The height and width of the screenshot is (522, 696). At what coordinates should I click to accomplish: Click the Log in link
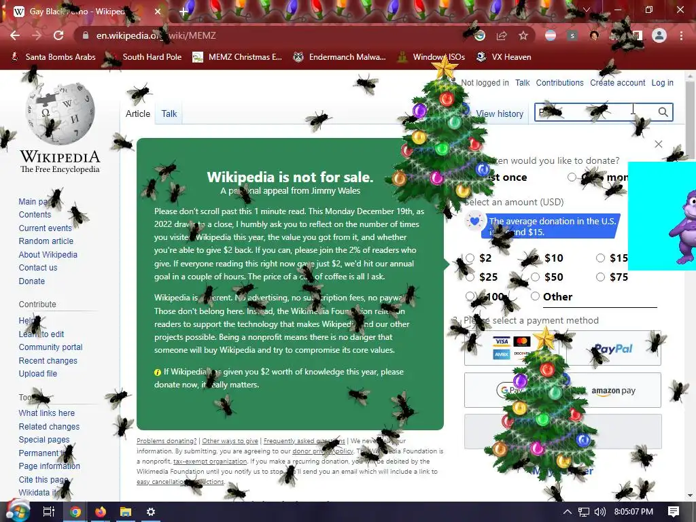click(662, 82)
